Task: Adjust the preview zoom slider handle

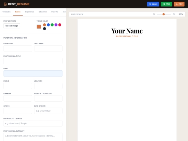Action: 164,14
